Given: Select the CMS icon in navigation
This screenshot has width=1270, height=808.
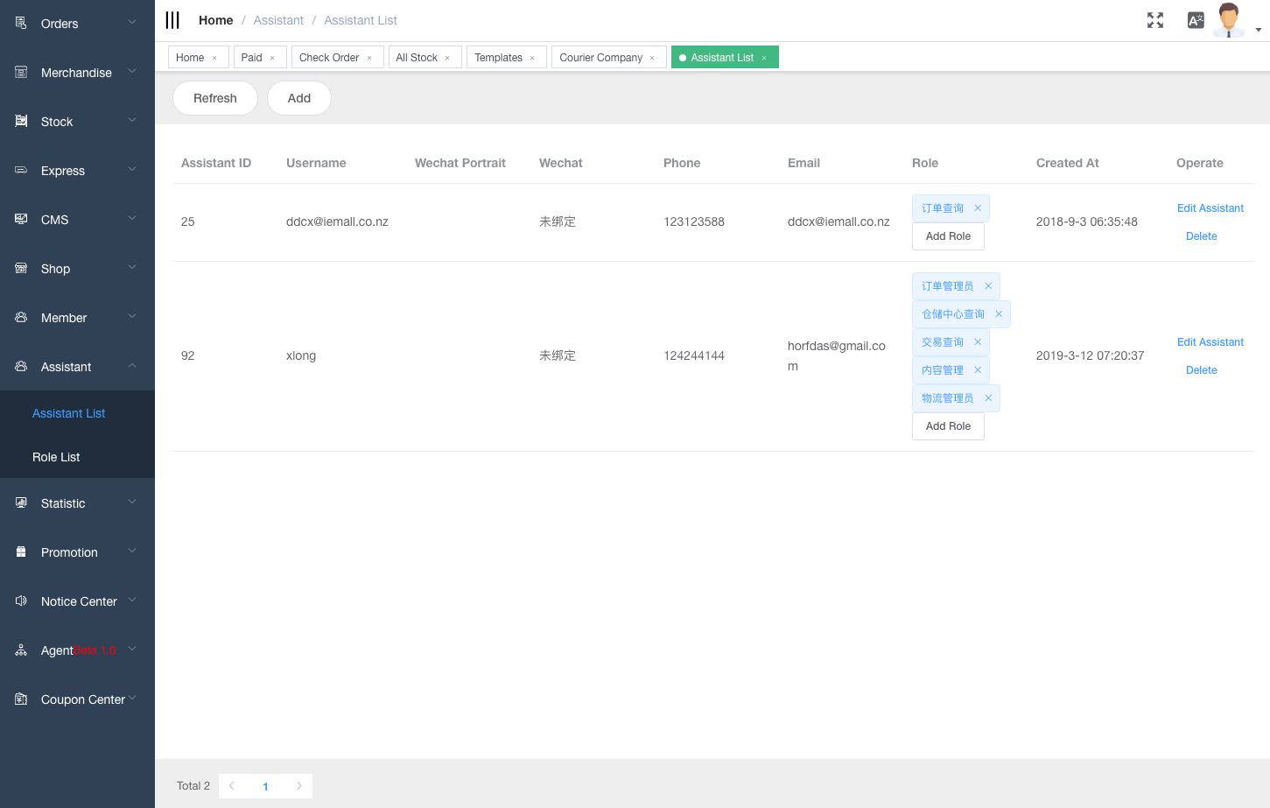Looking at the screenshot, I should point(19,219).
